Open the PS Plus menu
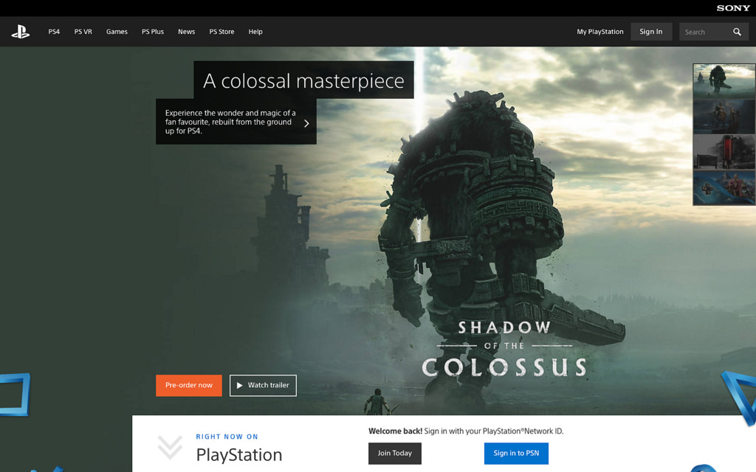The height and width of the screenshot is (472, 756). [x=153, y=32]
